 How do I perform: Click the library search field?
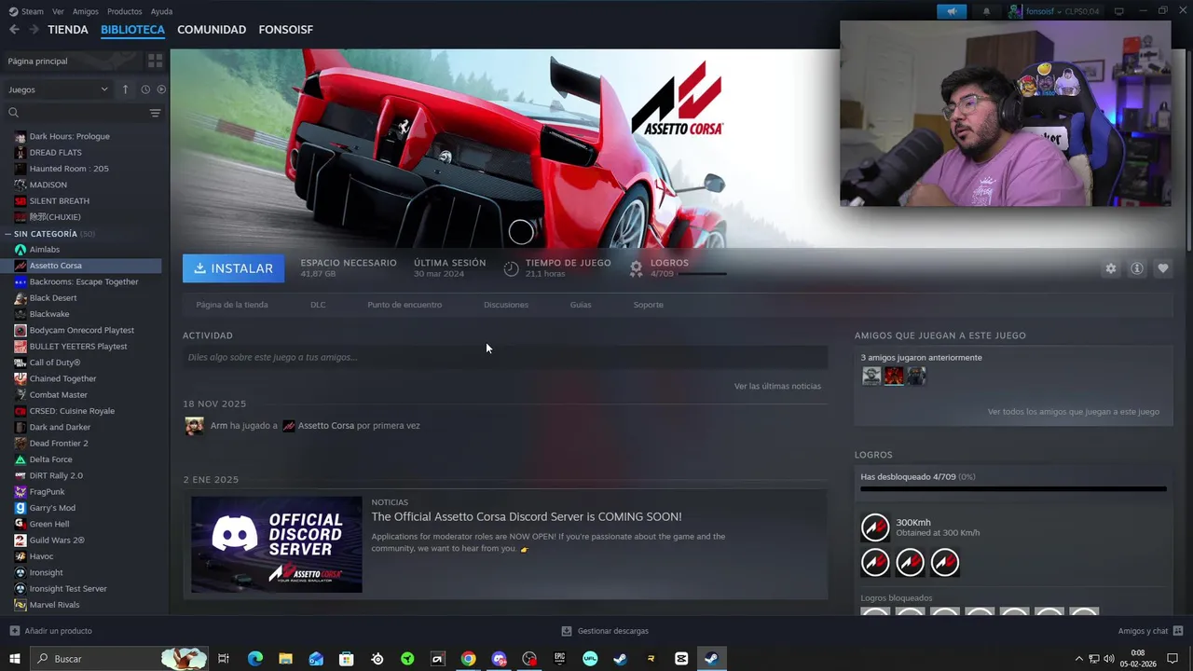point(75,113)
